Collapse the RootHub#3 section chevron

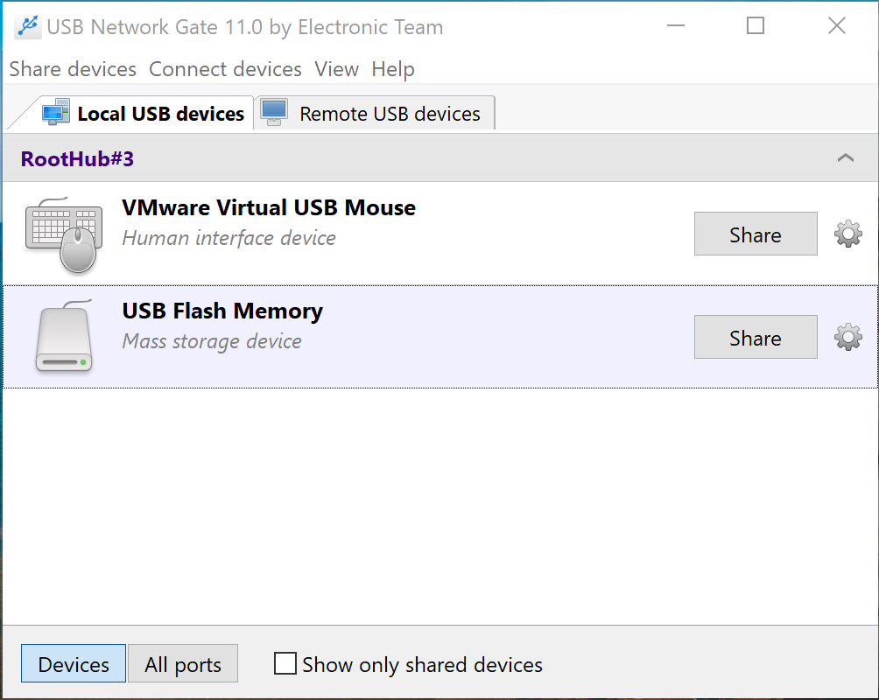click(845, 158)
